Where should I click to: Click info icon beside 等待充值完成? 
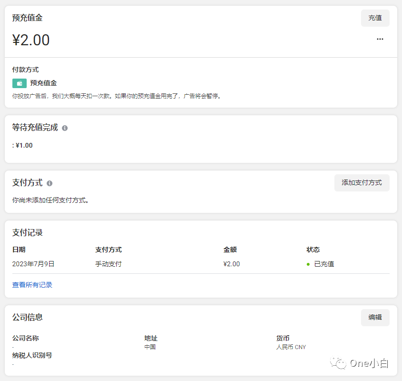click(x=65, y=128)
